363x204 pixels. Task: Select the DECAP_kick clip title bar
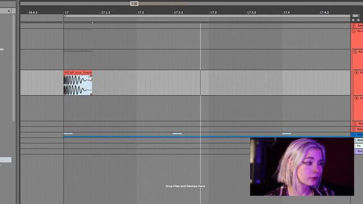click(x=78, y=73)
